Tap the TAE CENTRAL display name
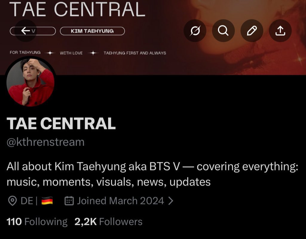This screenshot has height=239, width=306. point(61,124)
